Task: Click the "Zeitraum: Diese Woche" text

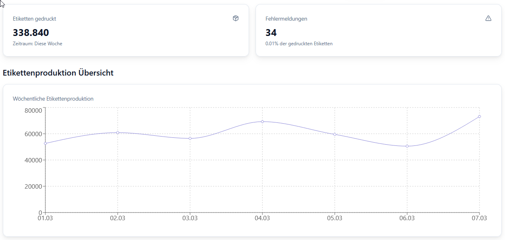Action: click(37, 44)
